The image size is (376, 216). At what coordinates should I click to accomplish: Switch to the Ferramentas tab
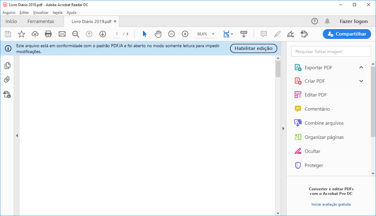click(41, 21)
